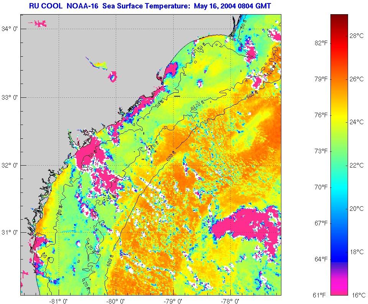Click the 16°C colorbar label
This screenshot has height=304, width=368.
358,295
